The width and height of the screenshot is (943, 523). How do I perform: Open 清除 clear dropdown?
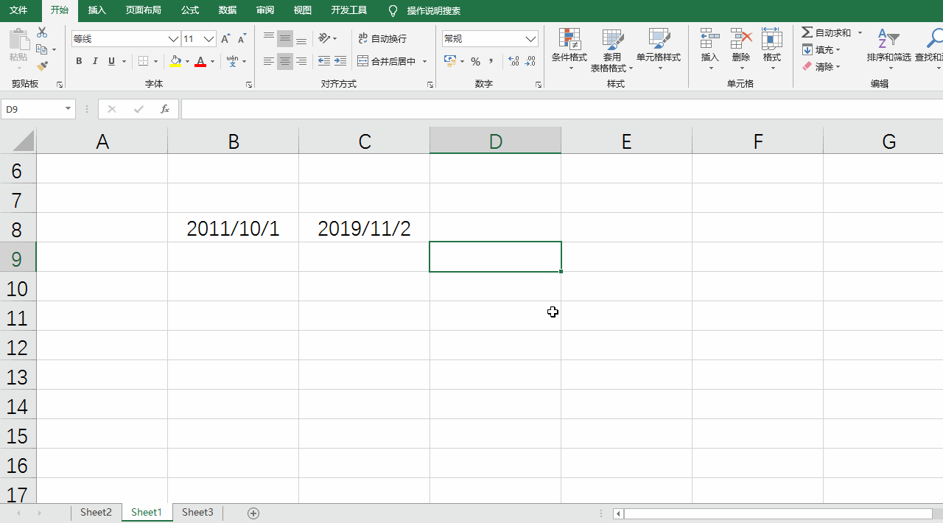tap(821, 66)
